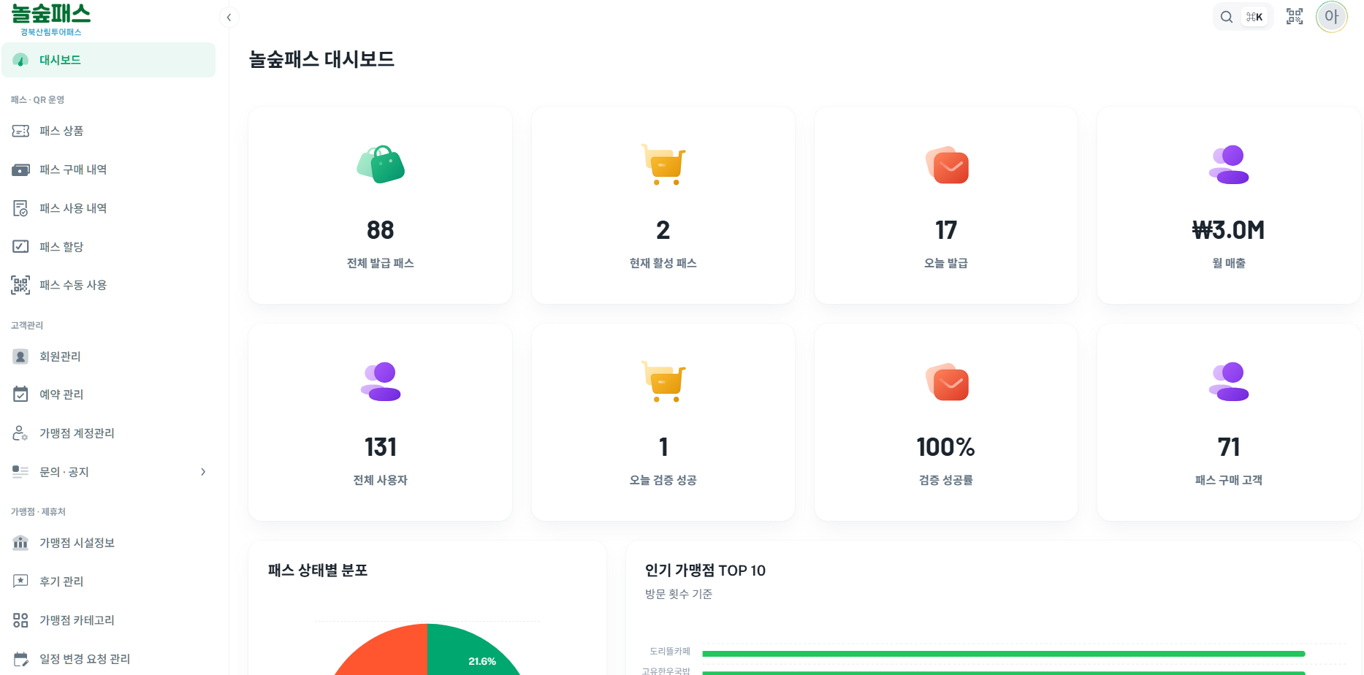Click the 도리뜰카페 green progress bar
The image size is (1364, 675).
[x=1003, y=654]
